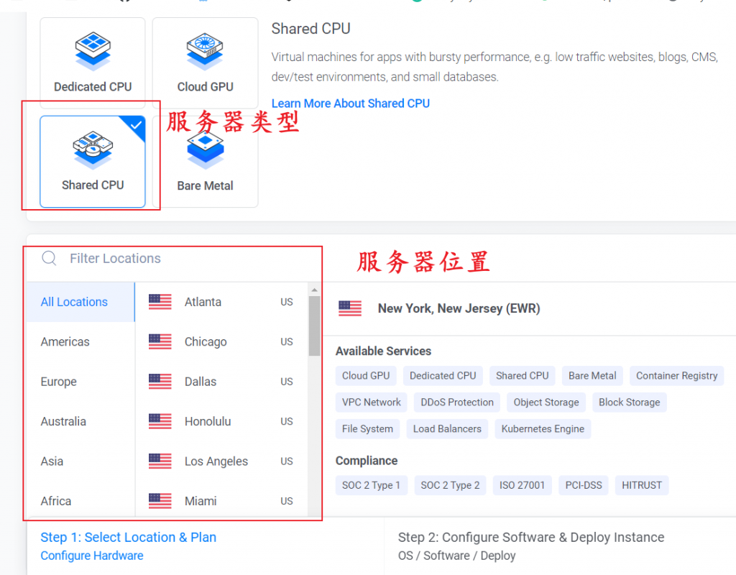Switch to Europe region filter
This screenshot has width=736, height=575.
[x=59, y=382]
